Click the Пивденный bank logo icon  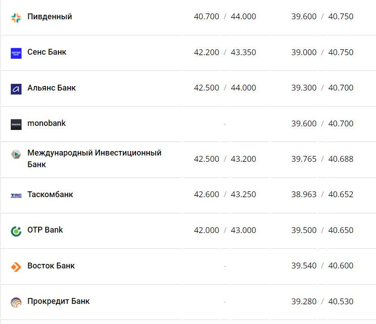tap(16, 17)
